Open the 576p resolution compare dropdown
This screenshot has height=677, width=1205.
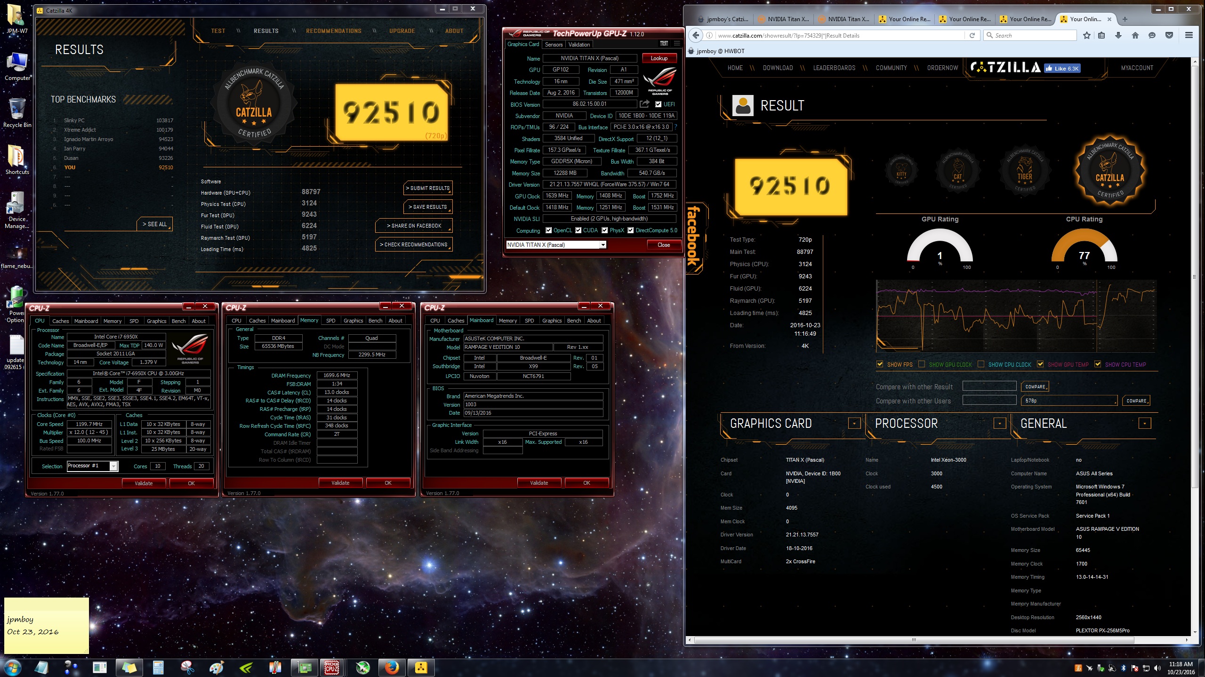coord(1069,401)
